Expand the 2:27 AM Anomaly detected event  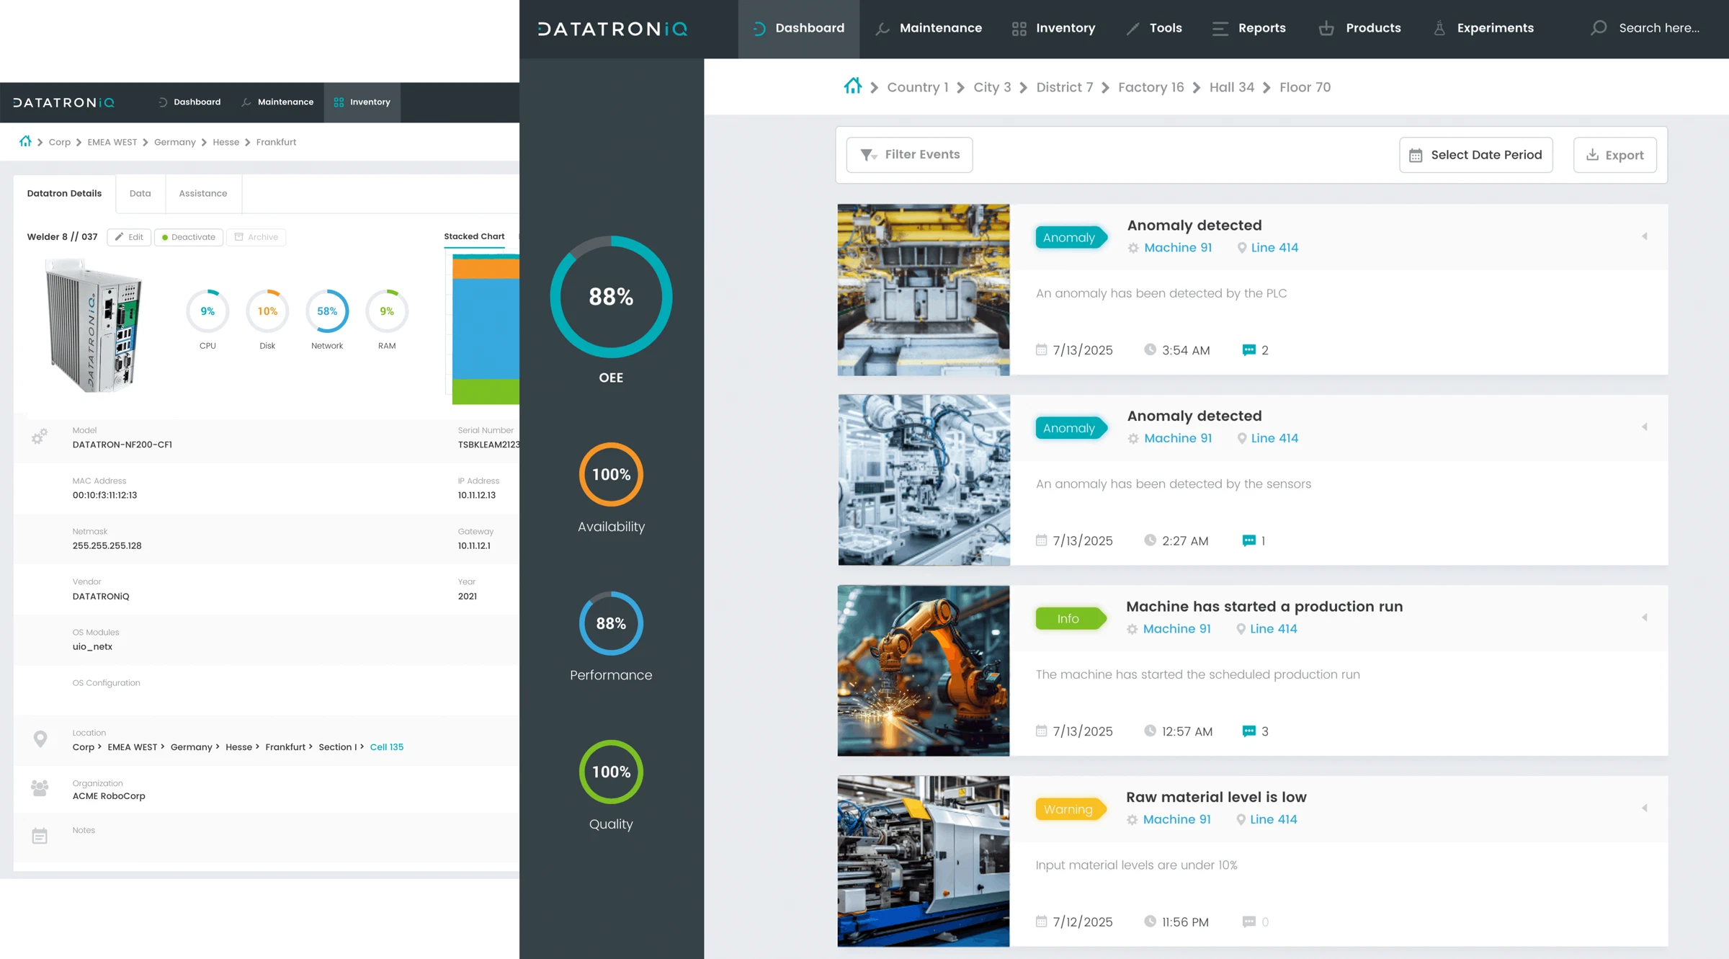pos(1645,427)
